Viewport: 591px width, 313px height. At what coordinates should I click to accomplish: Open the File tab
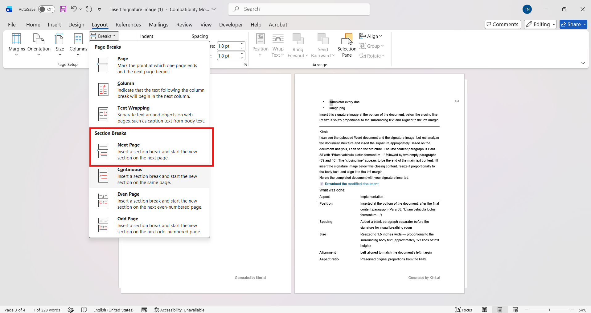point(12,25)
